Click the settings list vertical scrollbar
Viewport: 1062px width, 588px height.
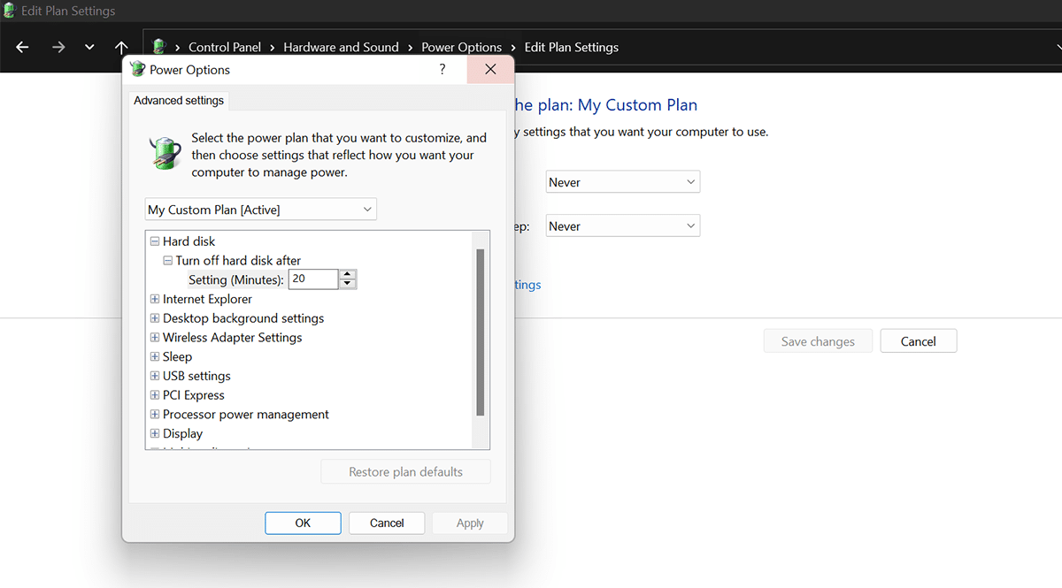[x=481, y=332]
